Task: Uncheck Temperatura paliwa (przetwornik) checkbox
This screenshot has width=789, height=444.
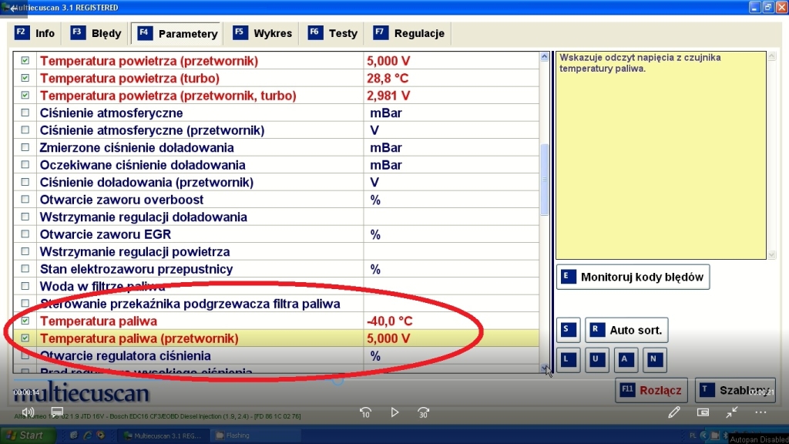Action: [25, 338]
